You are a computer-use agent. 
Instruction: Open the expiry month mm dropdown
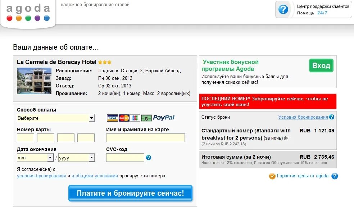tap(35, 158)
